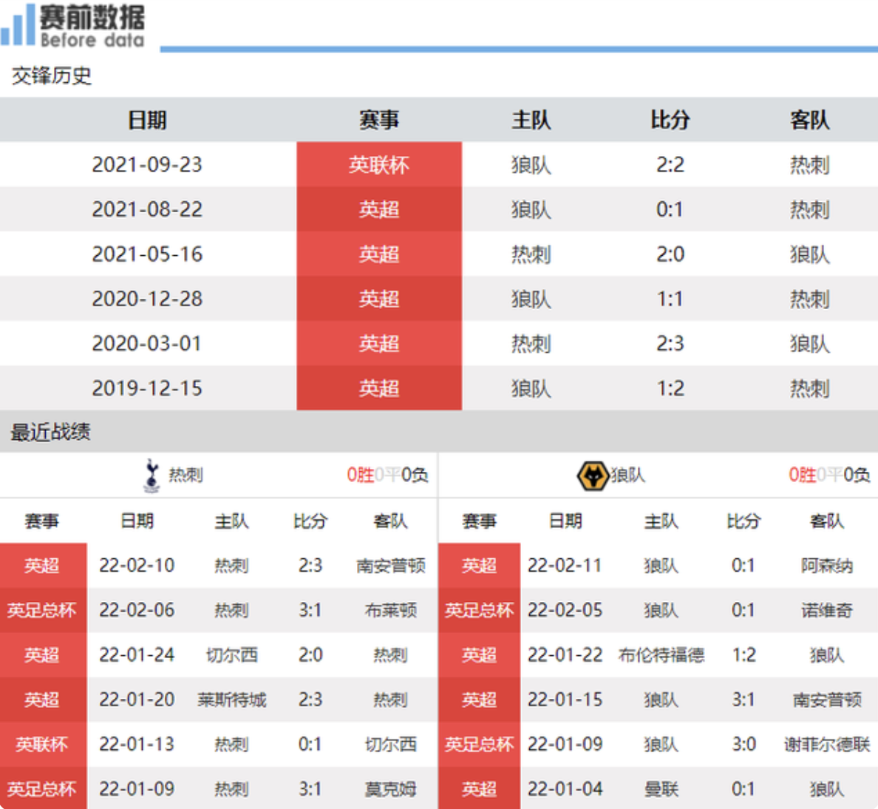The width and height of the screenshot is (878, 809).
Task: Click the 交锋历史 section heading
Action: coord(52,76)
